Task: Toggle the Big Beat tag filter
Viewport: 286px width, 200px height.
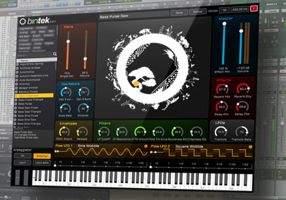Action: click(x=24, y=36)
